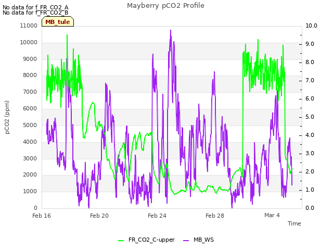Click the Feb 28 x-axis tick label
The width and height of the screenshot is (333, 250).
(x=215, y=216)
